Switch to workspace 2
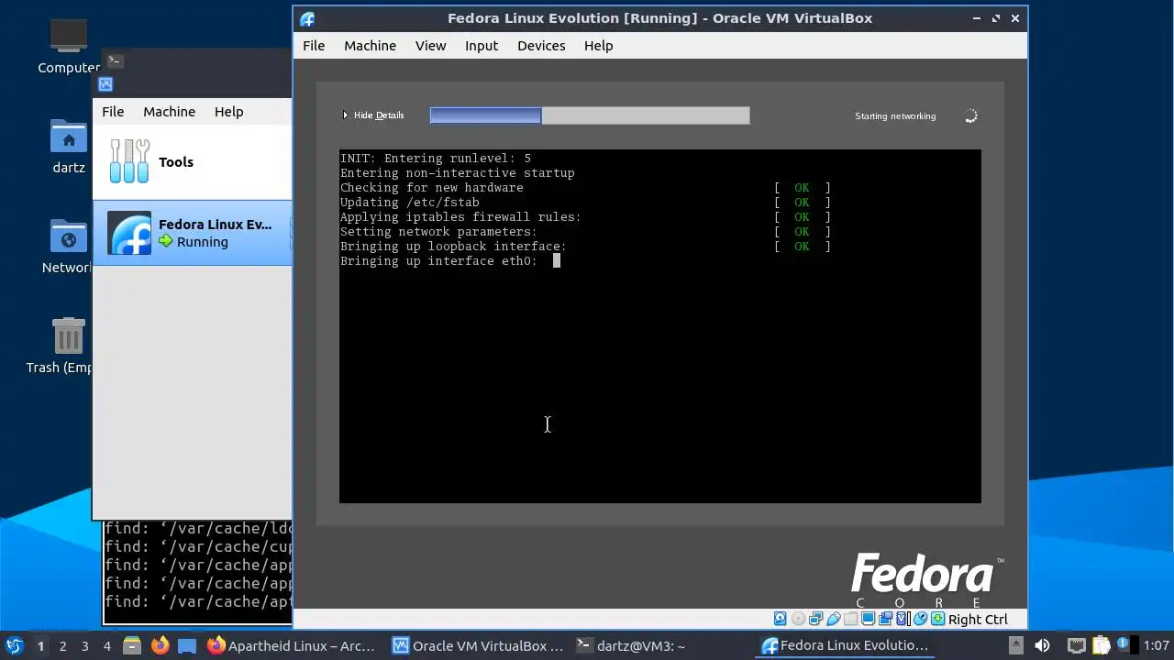This screenshot has height=660, width=1174. coord(62,646)
